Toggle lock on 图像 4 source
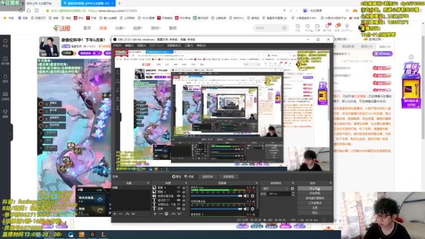Viewport: 425px width, 239px height. (183, 187)
